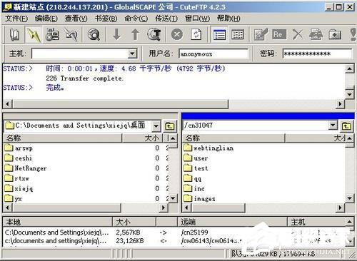Screen dimensions: 357x261
Task: Switch to list view icon
Action: click(x=219, y=35)
